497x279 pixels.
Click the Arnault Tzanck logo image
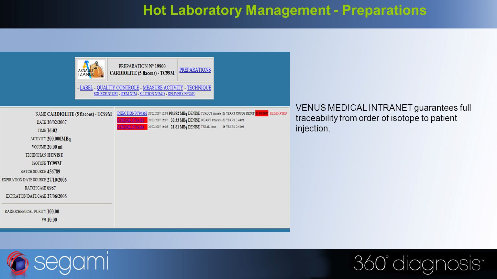(x=91, y=69)
